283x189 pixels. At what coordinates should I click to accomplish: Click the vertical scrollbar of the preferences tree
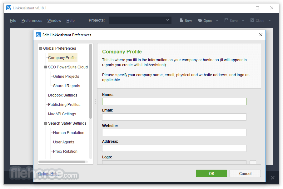[91, 81]
